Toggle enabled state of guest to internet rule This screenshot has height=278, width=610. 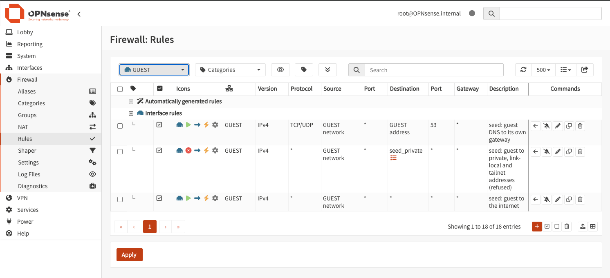coord(159,198)
